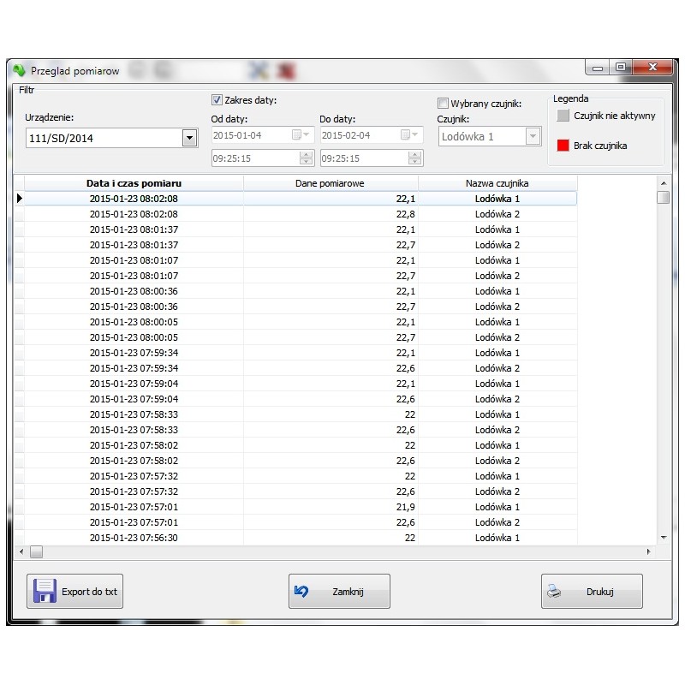Click the 22,8 measurement value
685x685 pixels.
point(405,214)
